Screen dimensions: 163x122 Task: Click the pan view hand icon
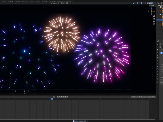pos(154,19)
